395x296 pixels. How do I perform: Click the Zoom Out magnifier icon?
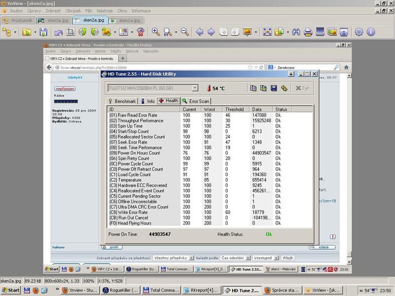tap(185, 32)
